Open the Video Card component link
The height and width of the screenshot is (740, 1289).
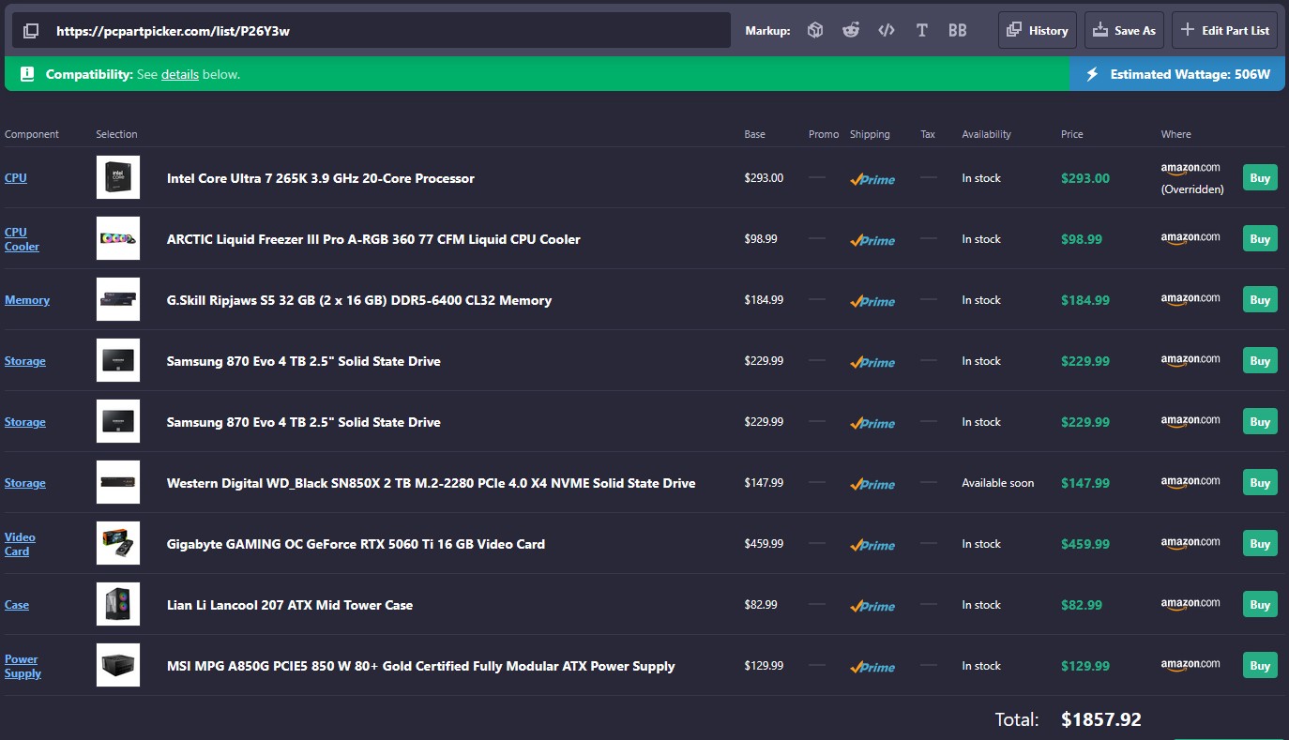click(20, 544)
